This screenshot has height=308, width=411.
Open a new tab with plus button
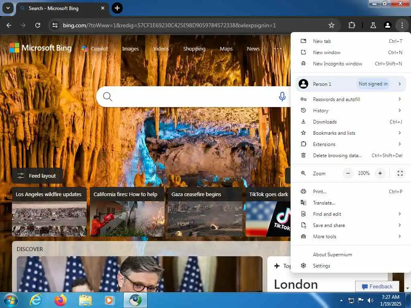[x=117, y=8]
